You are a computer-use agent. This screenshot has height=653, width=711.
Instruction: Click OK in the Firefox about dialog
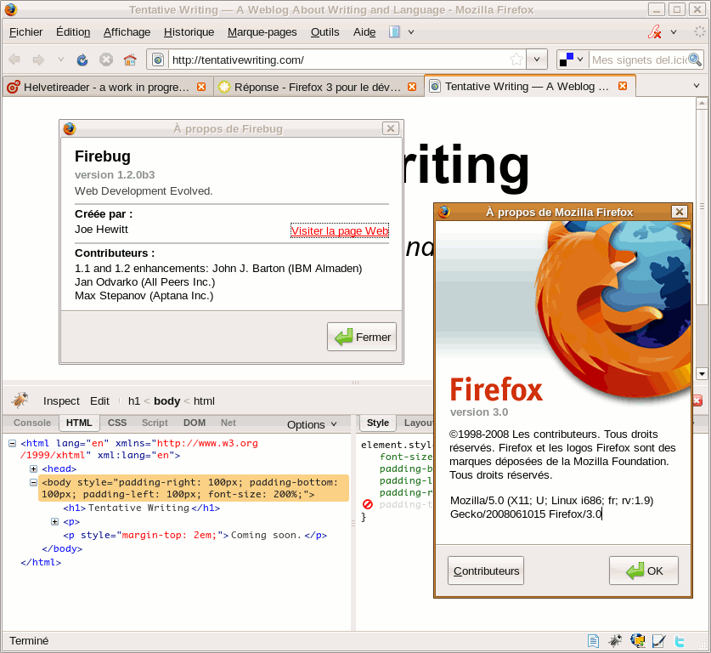(644, 571)
